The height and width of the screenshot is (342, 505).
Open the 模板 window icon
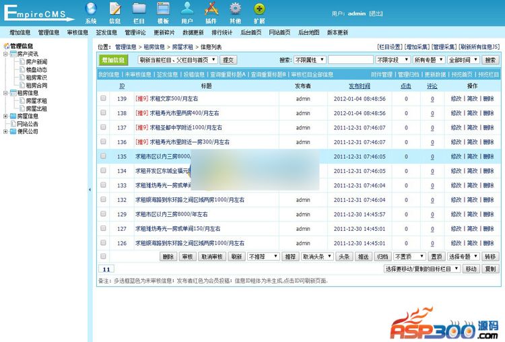click(x=164, y=9)
